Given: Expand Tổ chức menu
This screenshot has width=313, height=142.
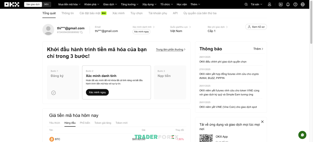Looking at the screenshot, I should coord(167,4).
